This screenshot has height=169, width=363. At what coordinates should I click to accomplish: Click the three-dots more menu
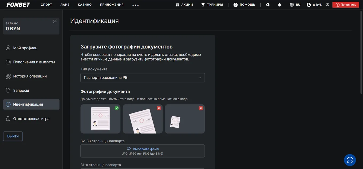pyautogui.click(x=136, y=5)
